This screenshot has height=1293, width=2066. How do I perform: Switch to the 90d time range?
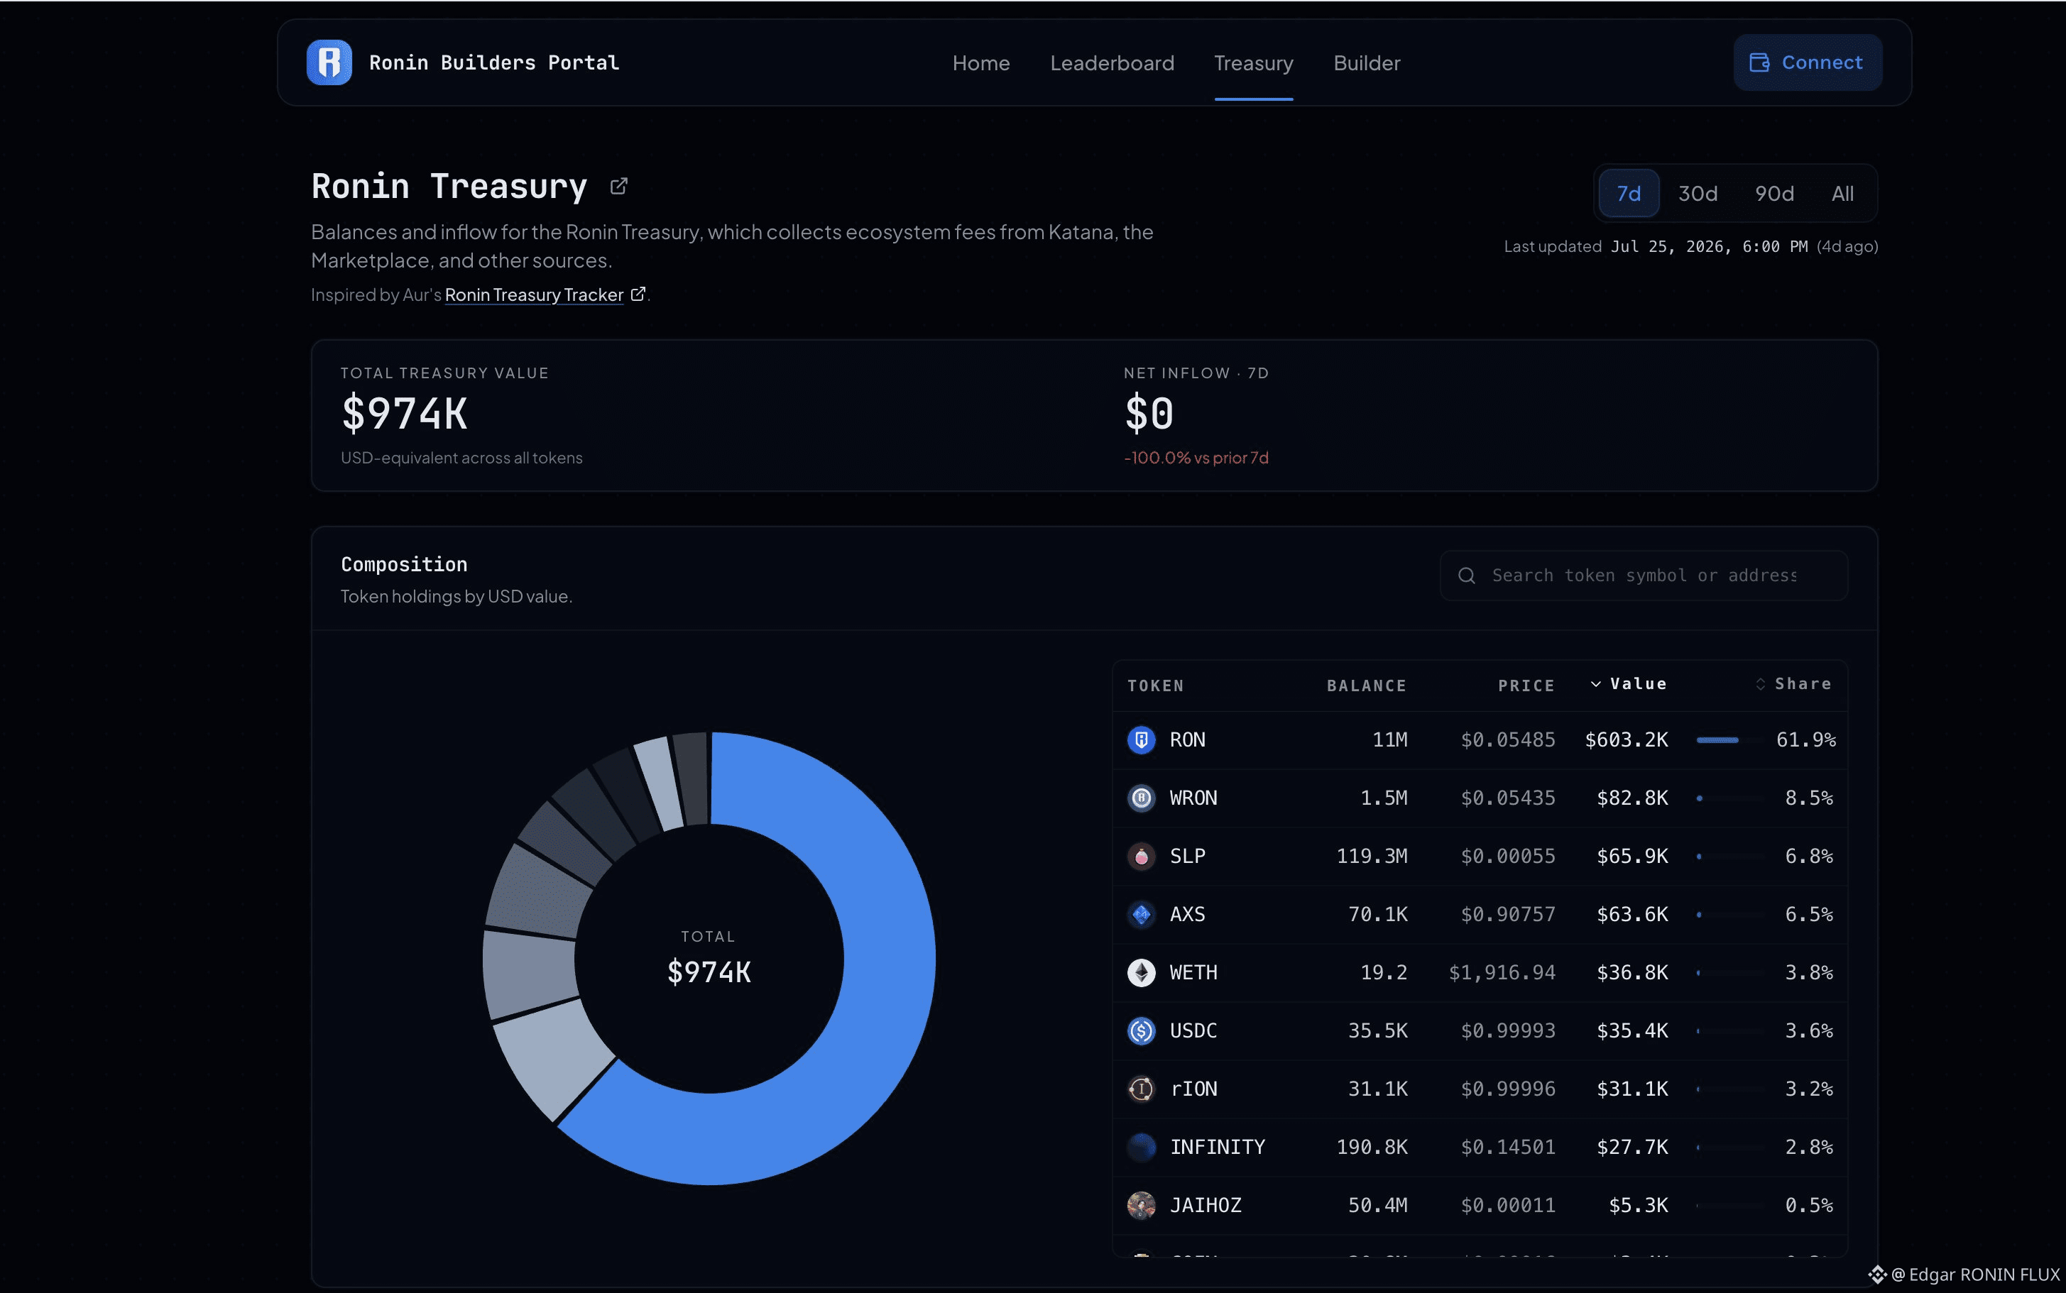(x=1774, y=193)
